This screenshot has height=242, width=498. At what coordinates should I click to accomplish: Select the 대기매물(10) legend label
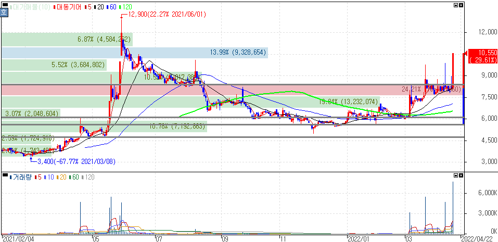point(30,7)
